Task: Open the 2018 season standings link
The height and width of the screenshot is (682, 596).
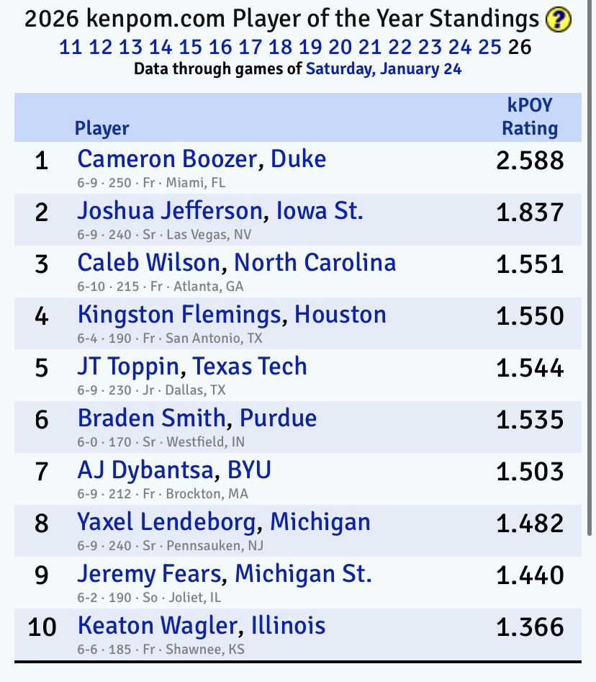Action: 280,48
